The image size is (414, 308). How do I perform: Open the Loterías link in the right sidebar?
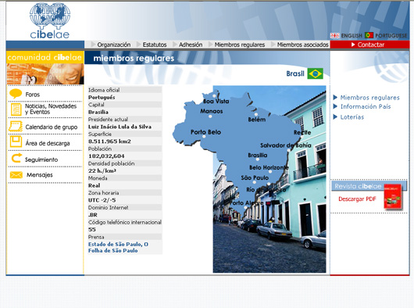pyautogui.click(x=352, y=117)
